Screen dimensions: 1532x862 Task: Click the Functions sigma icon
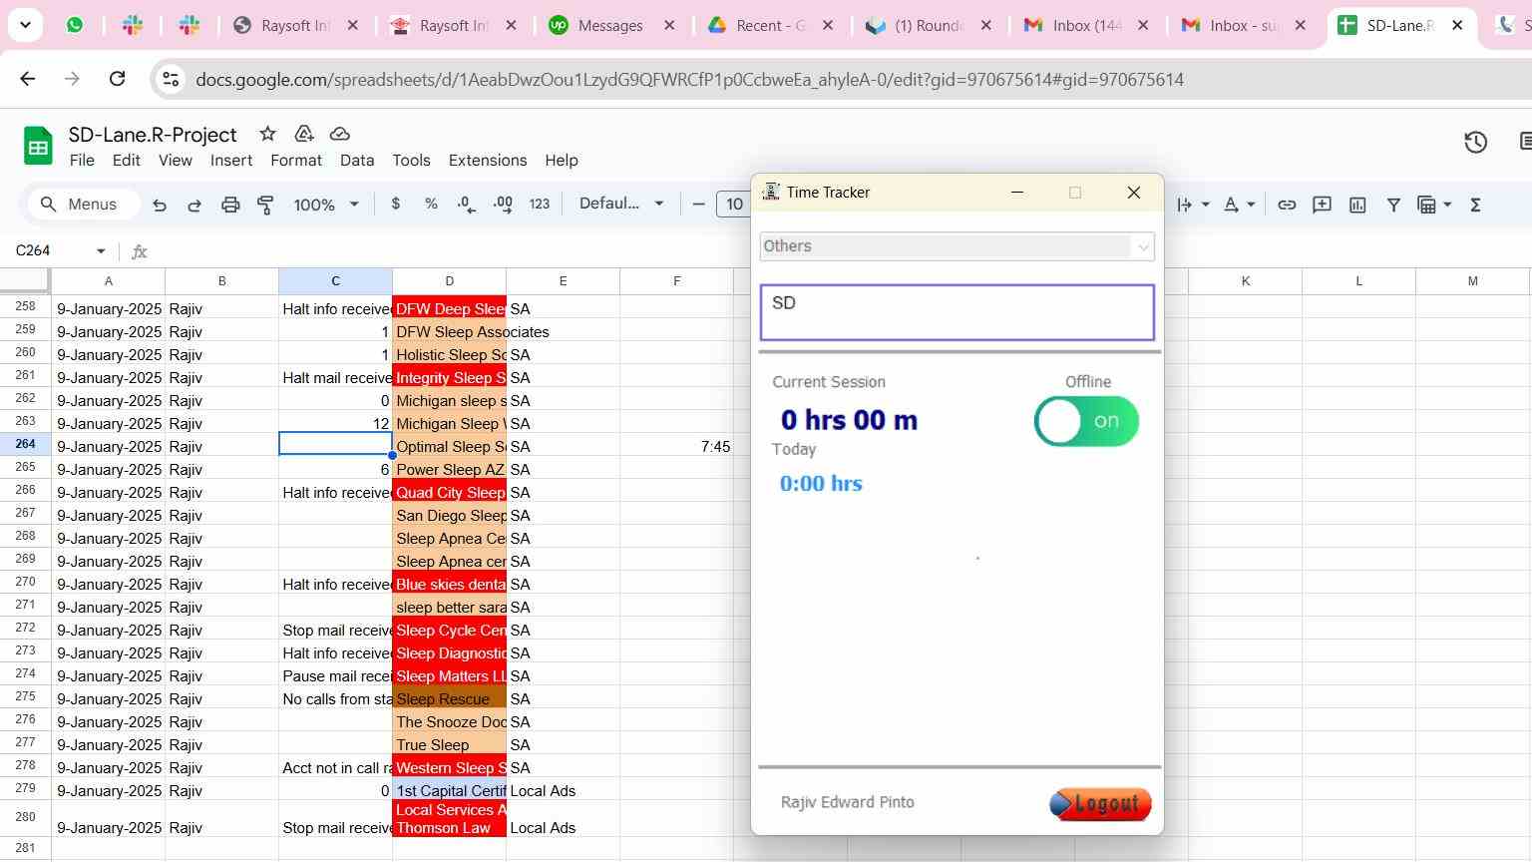click(1475, 205)
